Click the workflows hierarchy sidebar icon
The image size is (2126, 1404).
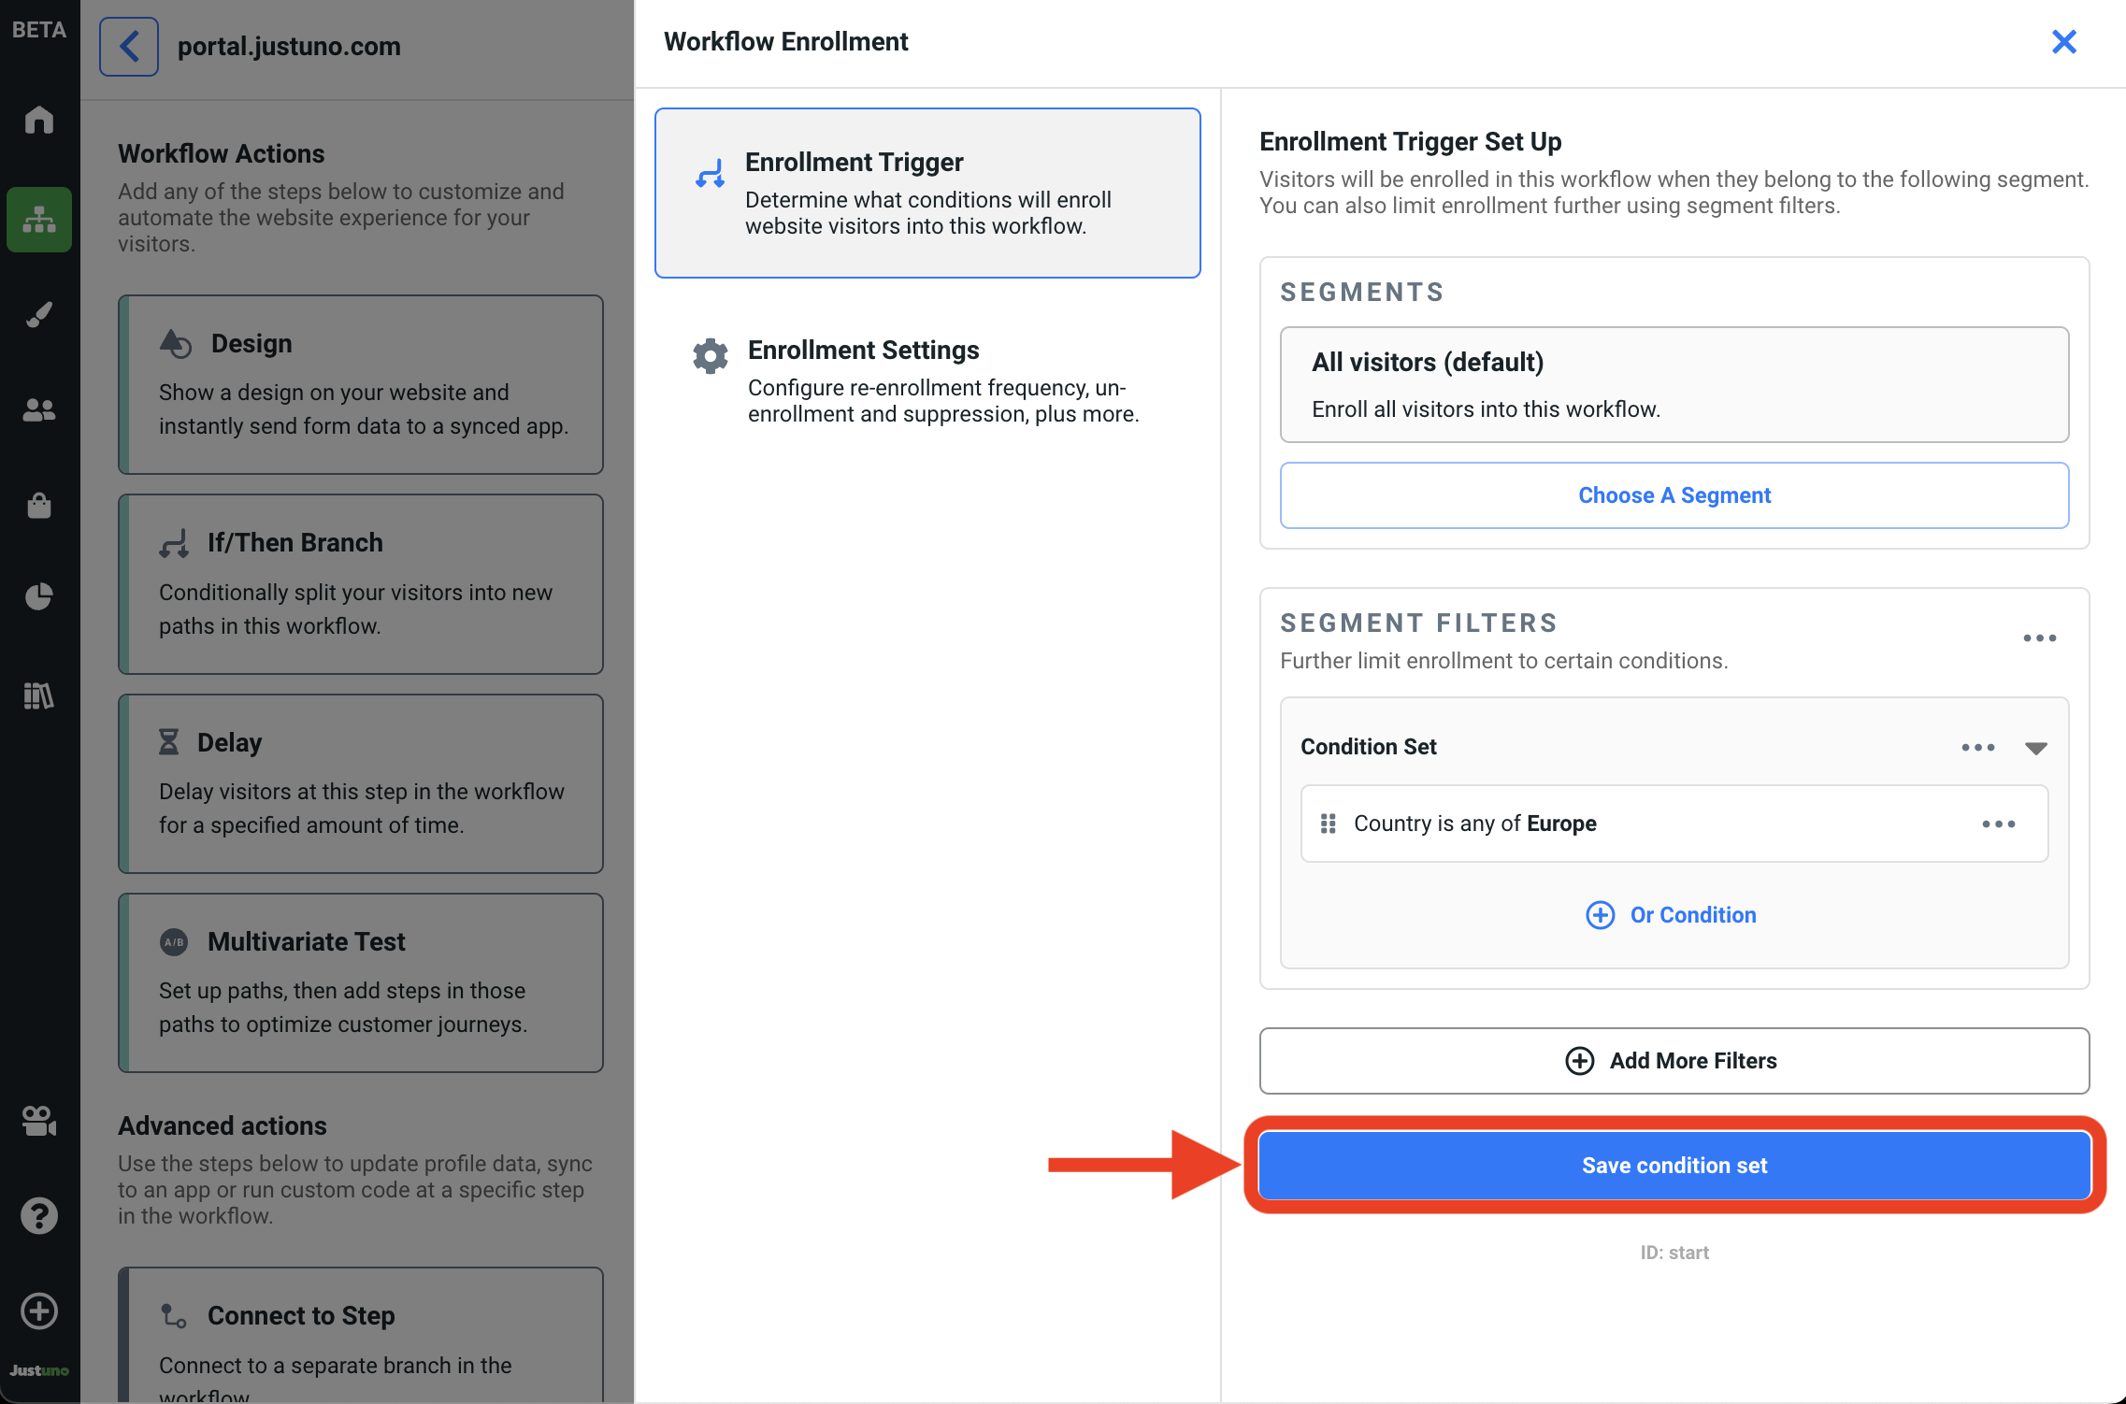38,220
